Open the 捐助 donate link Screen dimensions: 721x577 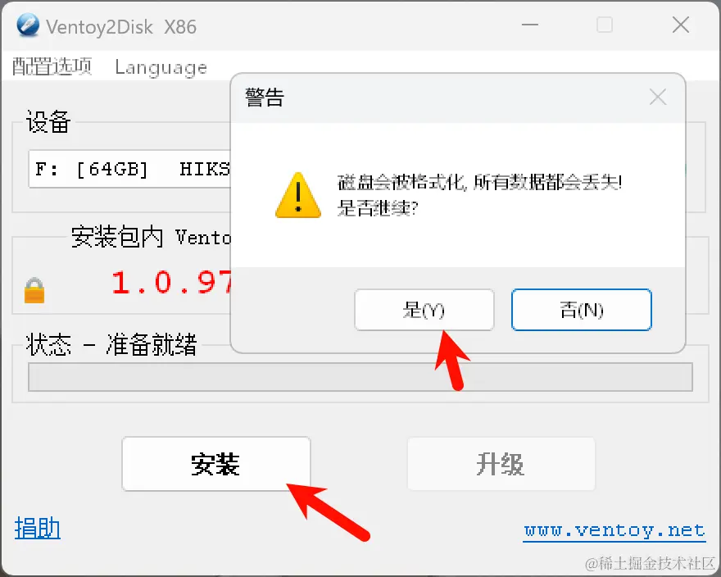pyautogui.click(x=37, y=528)
